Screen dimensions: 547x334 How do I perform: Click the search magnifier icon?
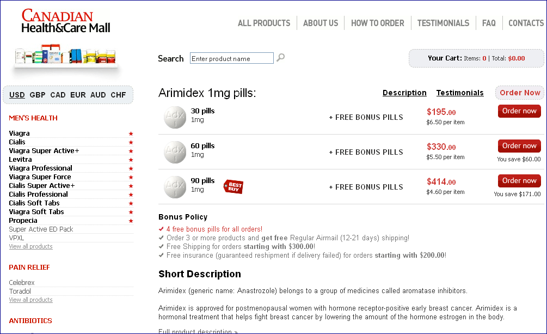[x=280, y=58]
